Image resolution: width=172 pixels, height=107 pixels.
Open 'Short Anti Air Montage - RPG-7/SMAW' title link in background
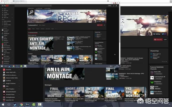coord(131,74)
